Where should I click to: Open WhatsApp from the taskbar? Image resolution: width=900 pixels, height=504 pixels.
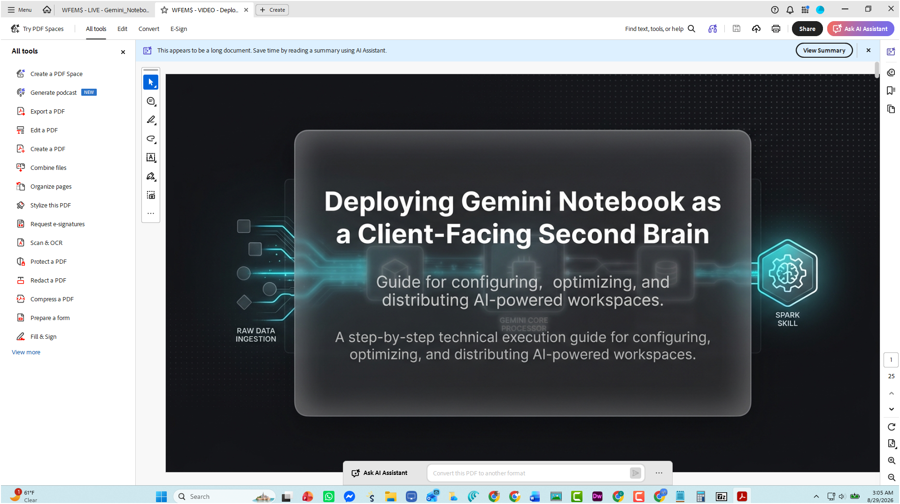(x=329, y=496)
